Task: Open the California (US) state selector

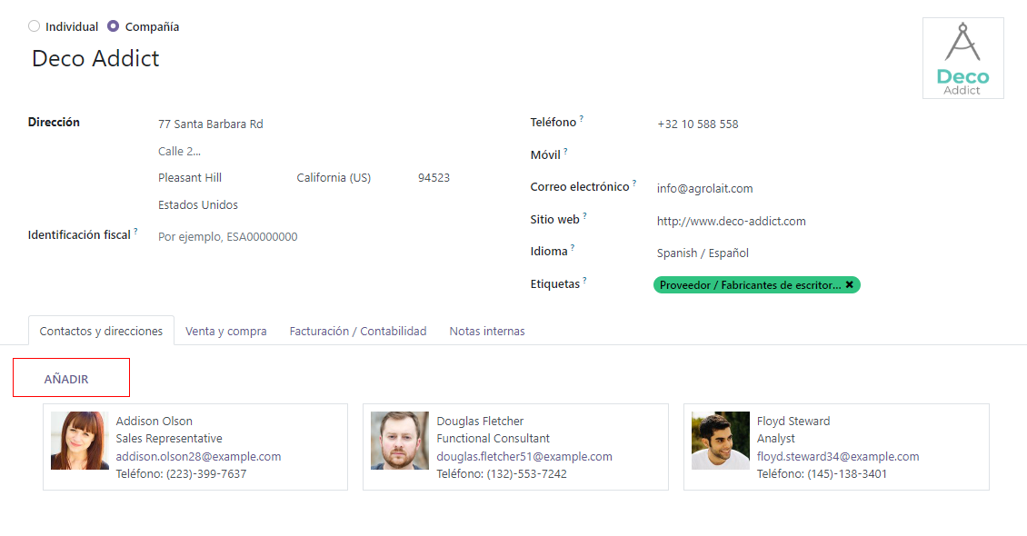Action: coord(334,177)
